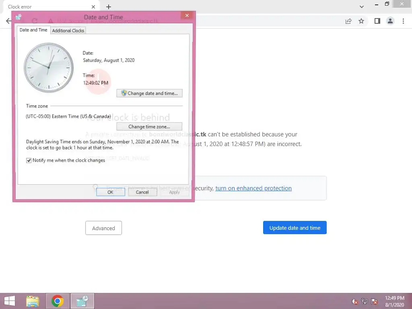Screen dimensions: 412x309
Task: Open Chrome's three-dot menu
Action: point(403,21)
